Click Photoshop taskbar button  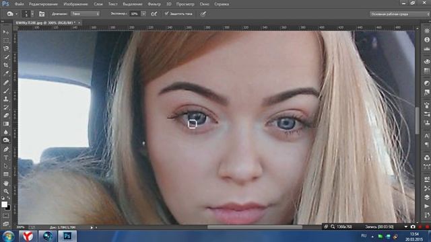(x=67, y=236)
